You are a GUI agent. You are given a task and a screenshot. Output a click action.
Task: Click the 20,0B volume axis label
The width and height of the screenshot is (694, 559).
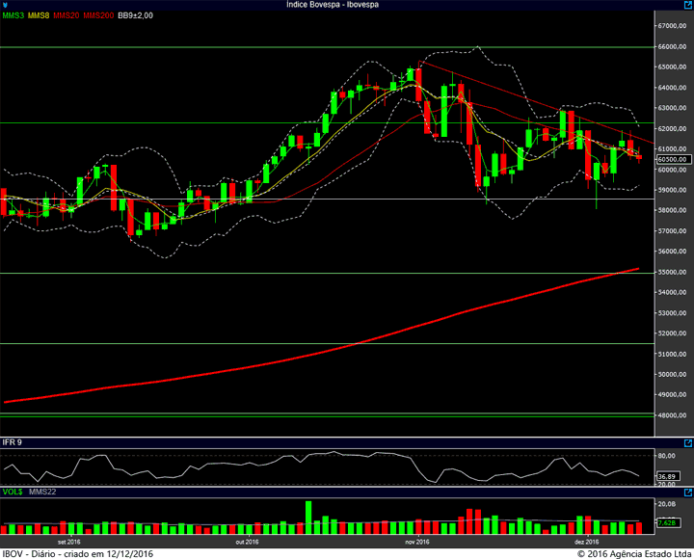pyautogui.click(x=667, y=504)
